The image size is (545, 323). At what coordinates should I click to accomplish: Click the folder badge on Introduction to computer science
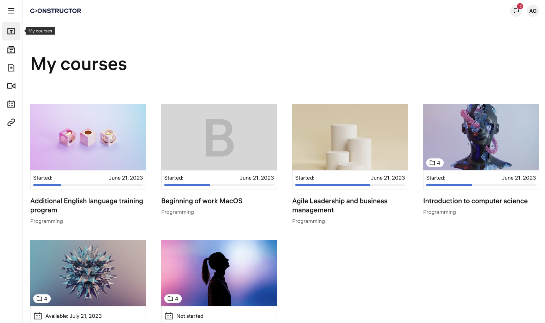435,163
